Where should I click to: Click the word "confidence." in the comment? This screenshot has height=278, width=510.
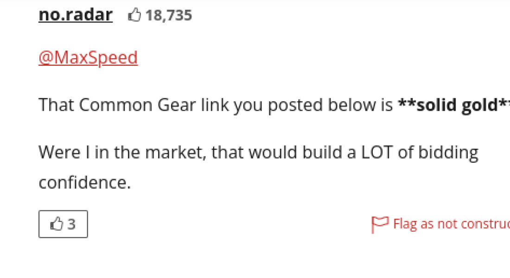pyautogui.click(x=84, y=183)
